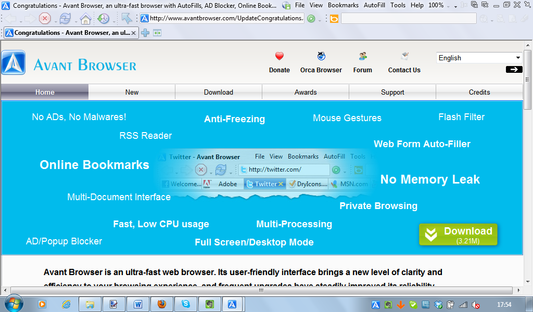Open the Home page icon
533x312 pixels.
85,18
